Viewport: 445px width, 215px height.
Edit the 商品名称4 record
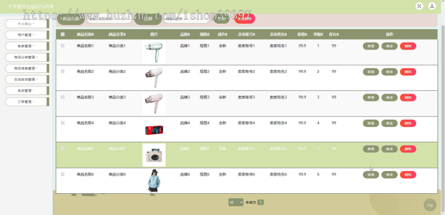(x=390, y=123)
